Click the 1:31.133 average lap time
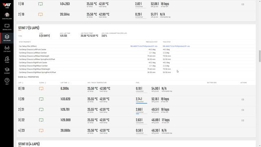 64,36
